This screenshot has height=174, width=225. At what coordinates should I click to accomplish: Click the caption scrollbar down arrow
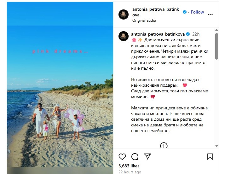[217, 146]
